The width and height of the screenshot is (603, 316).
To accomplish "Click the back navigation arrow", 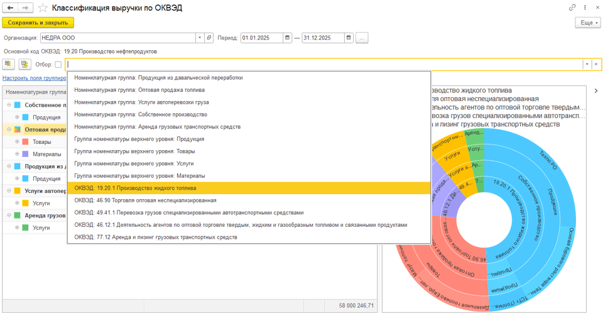I will 10,8.
